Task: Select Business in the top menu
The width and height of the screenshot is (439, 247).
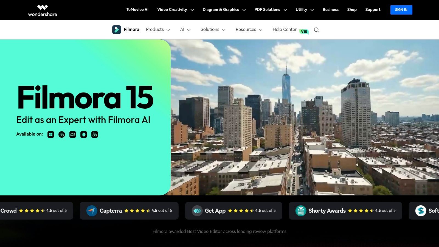Action: [330, 10]
